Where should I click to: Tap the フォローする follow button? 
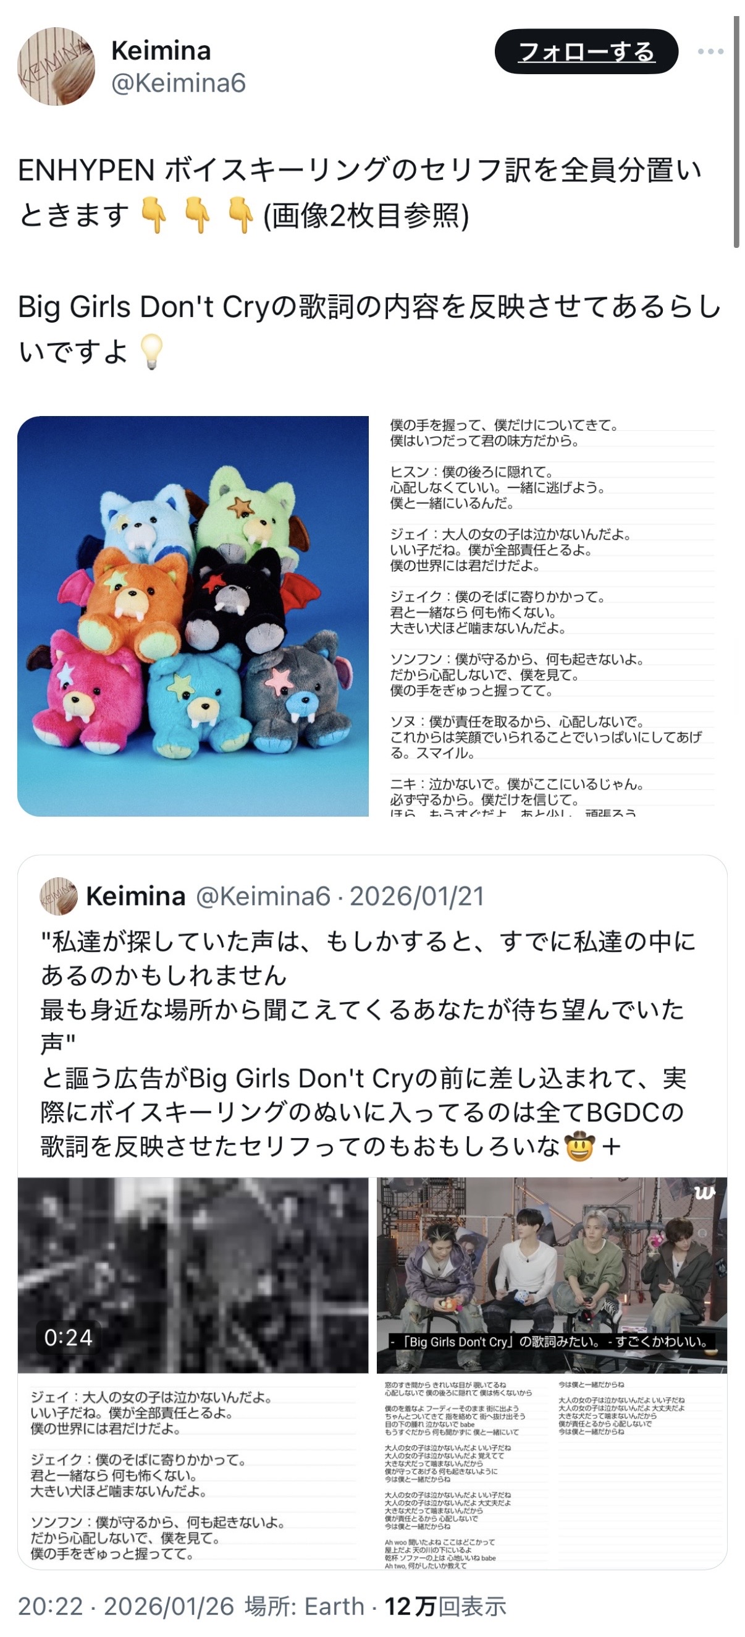pyautogui.click(x=586, y=51)
